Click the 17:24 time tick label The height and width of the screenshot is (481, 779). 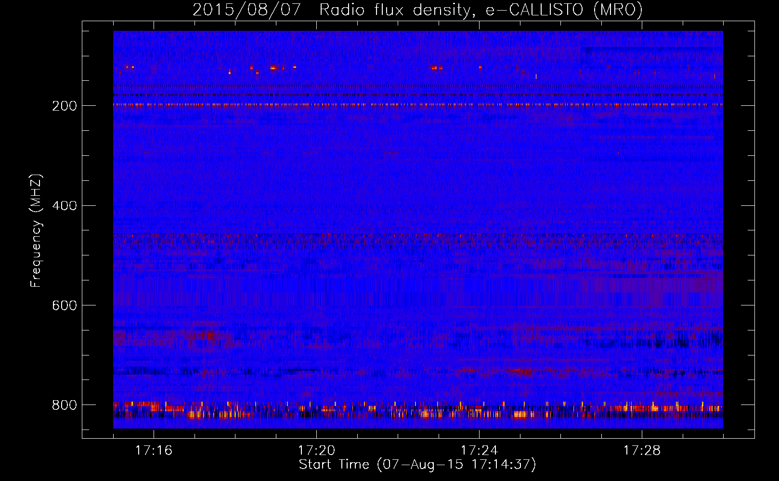pyautogui.click(x=479, y=450)
